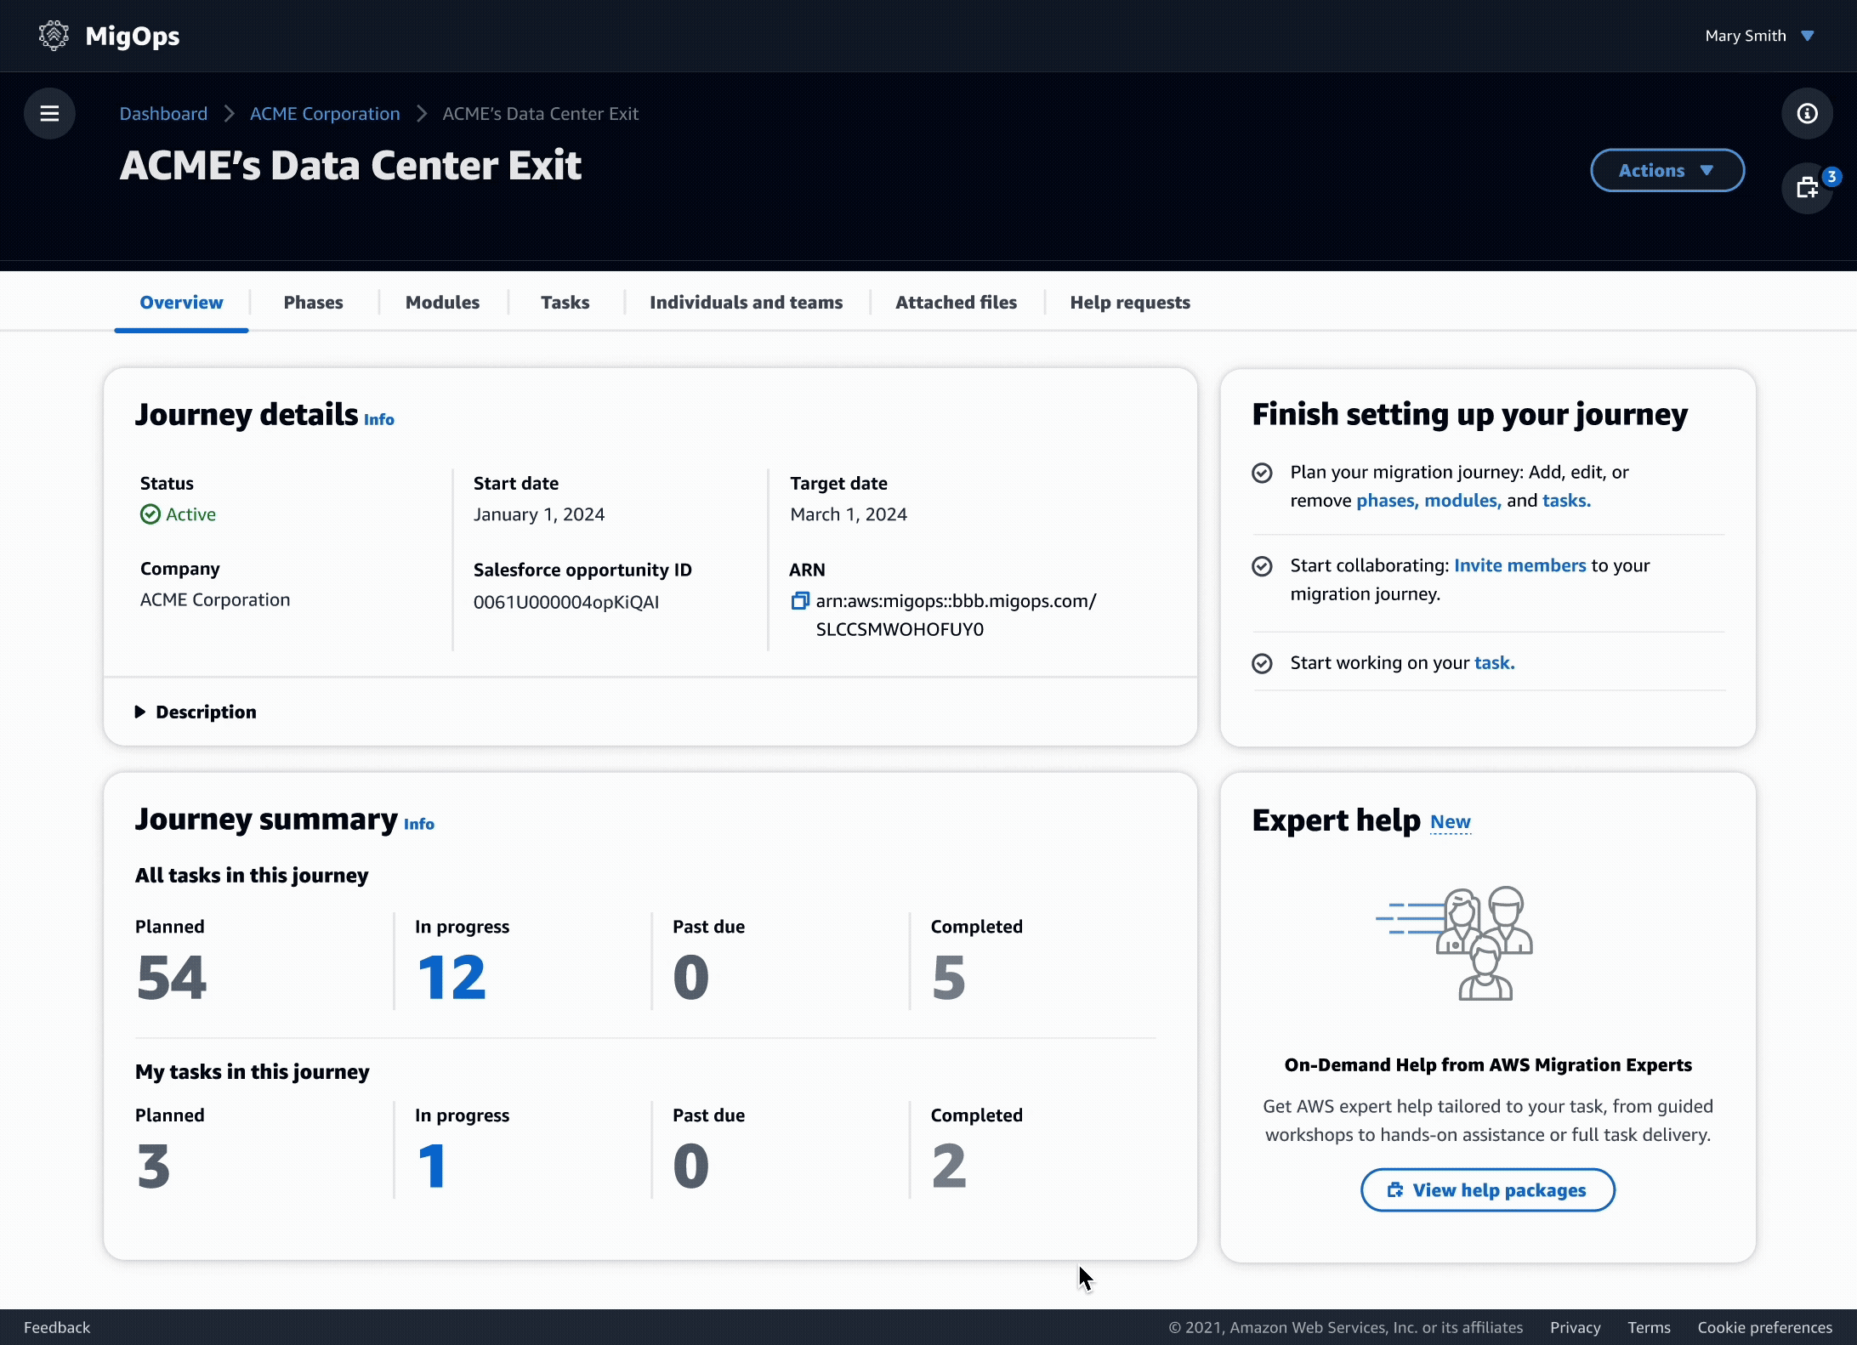Viewport: 1857px width, 1345px height.
Task: Open the help packages icon with badge
Action: tap(1807, 187)
